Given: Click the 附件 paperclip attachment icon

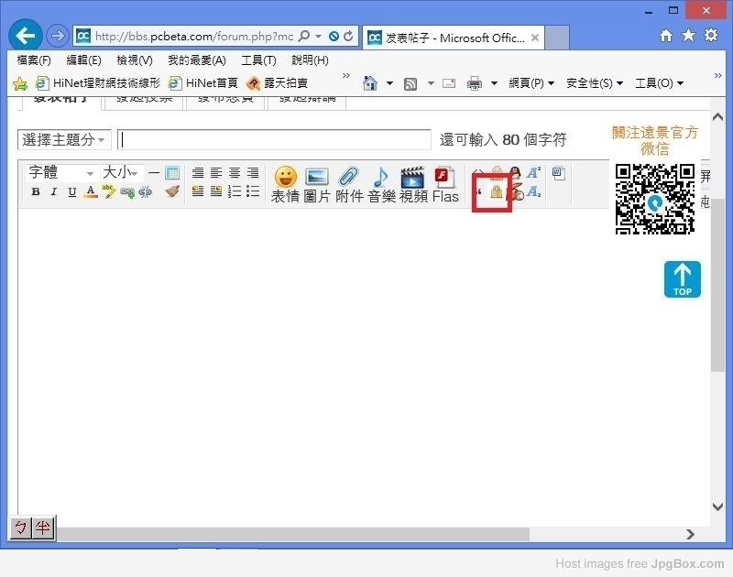Looking at the screenshot, I should (349, 178).
